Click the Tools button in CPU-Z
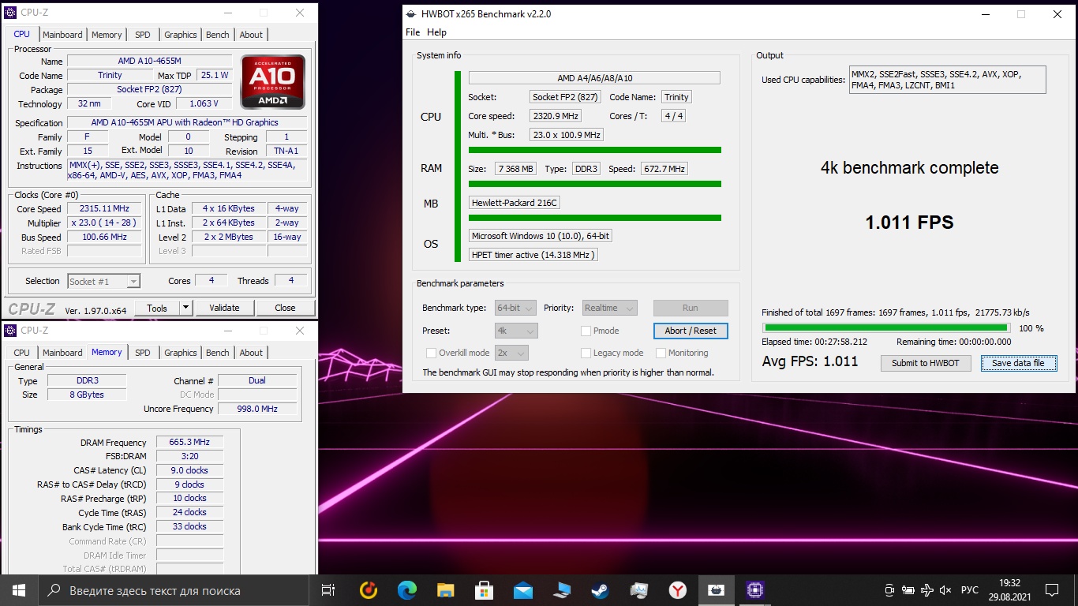This screenshot has width=1078, height=606. 157,308
